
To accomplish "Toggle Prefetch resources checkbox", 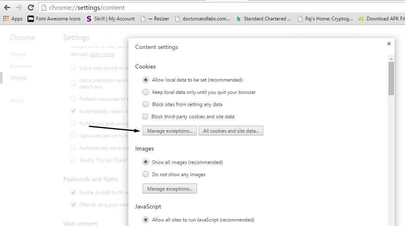I will (73, 99).
